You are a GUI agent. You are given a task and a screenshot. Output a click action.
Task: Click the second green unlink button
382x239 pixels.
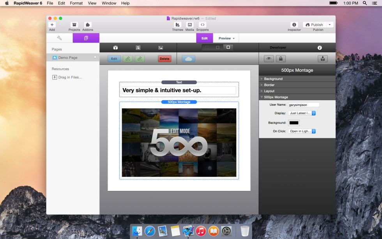point(140,59)
